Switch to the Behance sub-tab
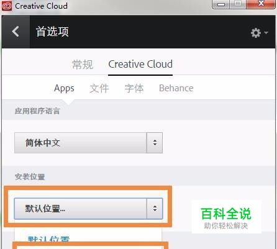This screenshot has height=249, width=277. point(176,88)
